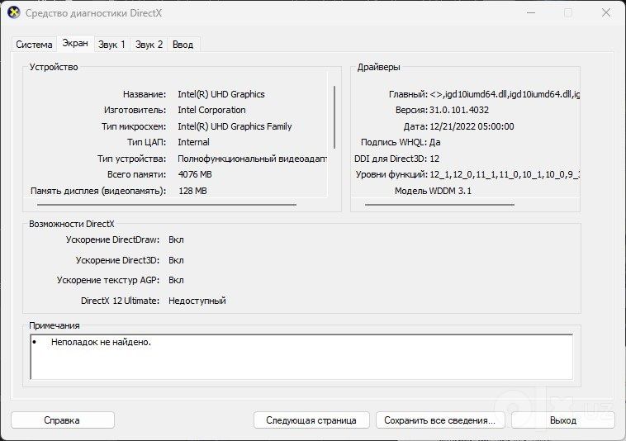Click the DirectX diagnostic tool title icon
The width and height of the screenshot is (626, 441).
point(14,12)
